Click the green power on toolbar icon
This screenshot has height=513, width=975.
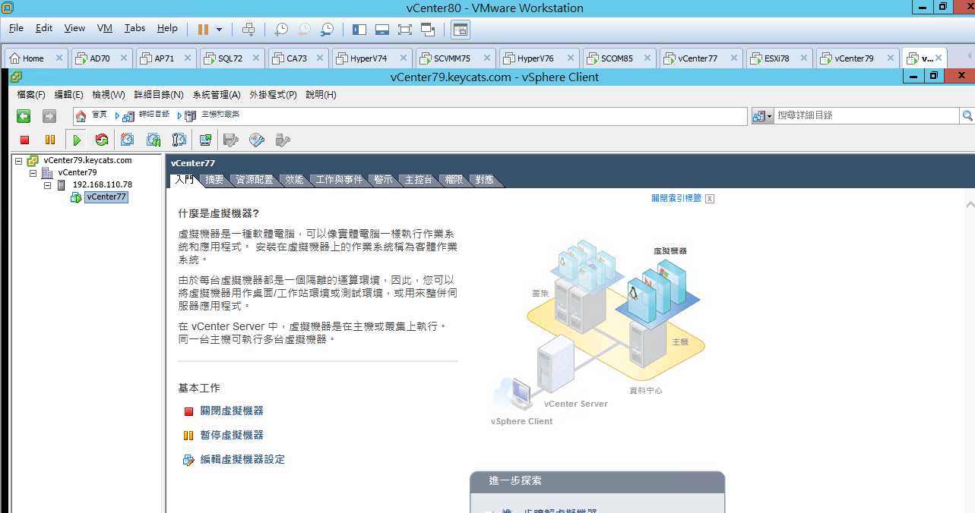pos(76,140)
